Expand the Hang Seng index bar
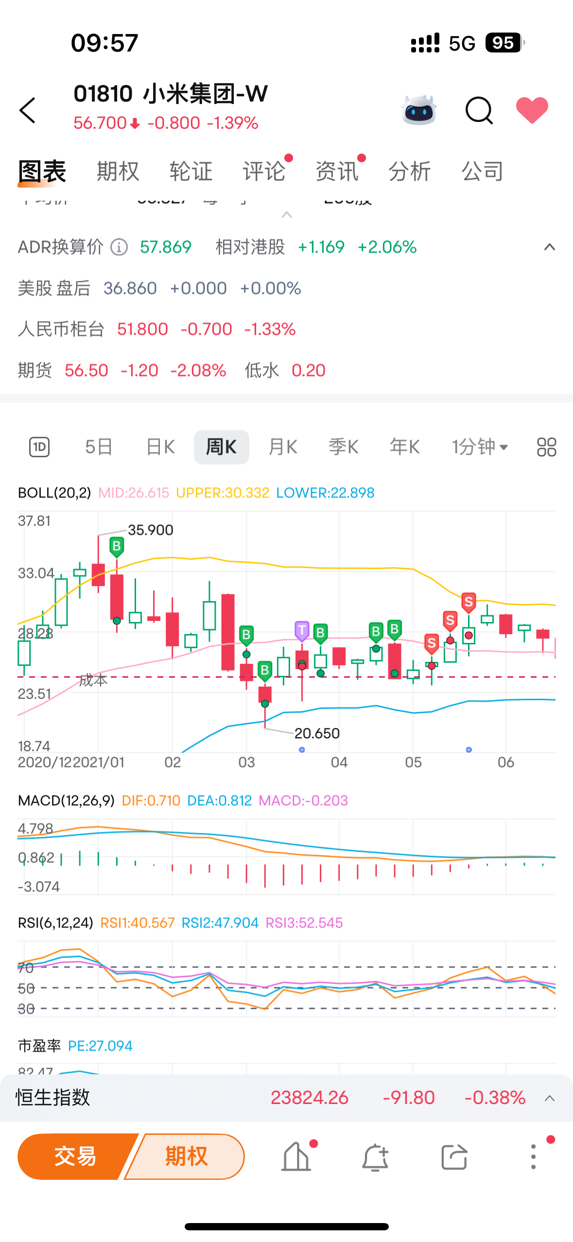 point(550,1098)
